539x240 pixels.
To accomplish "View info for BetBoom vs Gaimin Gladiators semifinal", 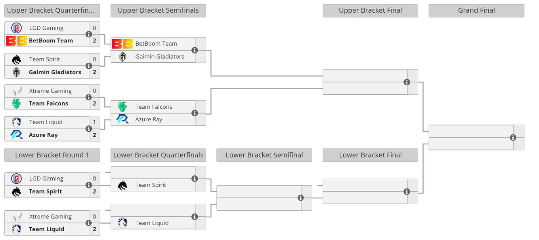I will (x=195, y=50).
